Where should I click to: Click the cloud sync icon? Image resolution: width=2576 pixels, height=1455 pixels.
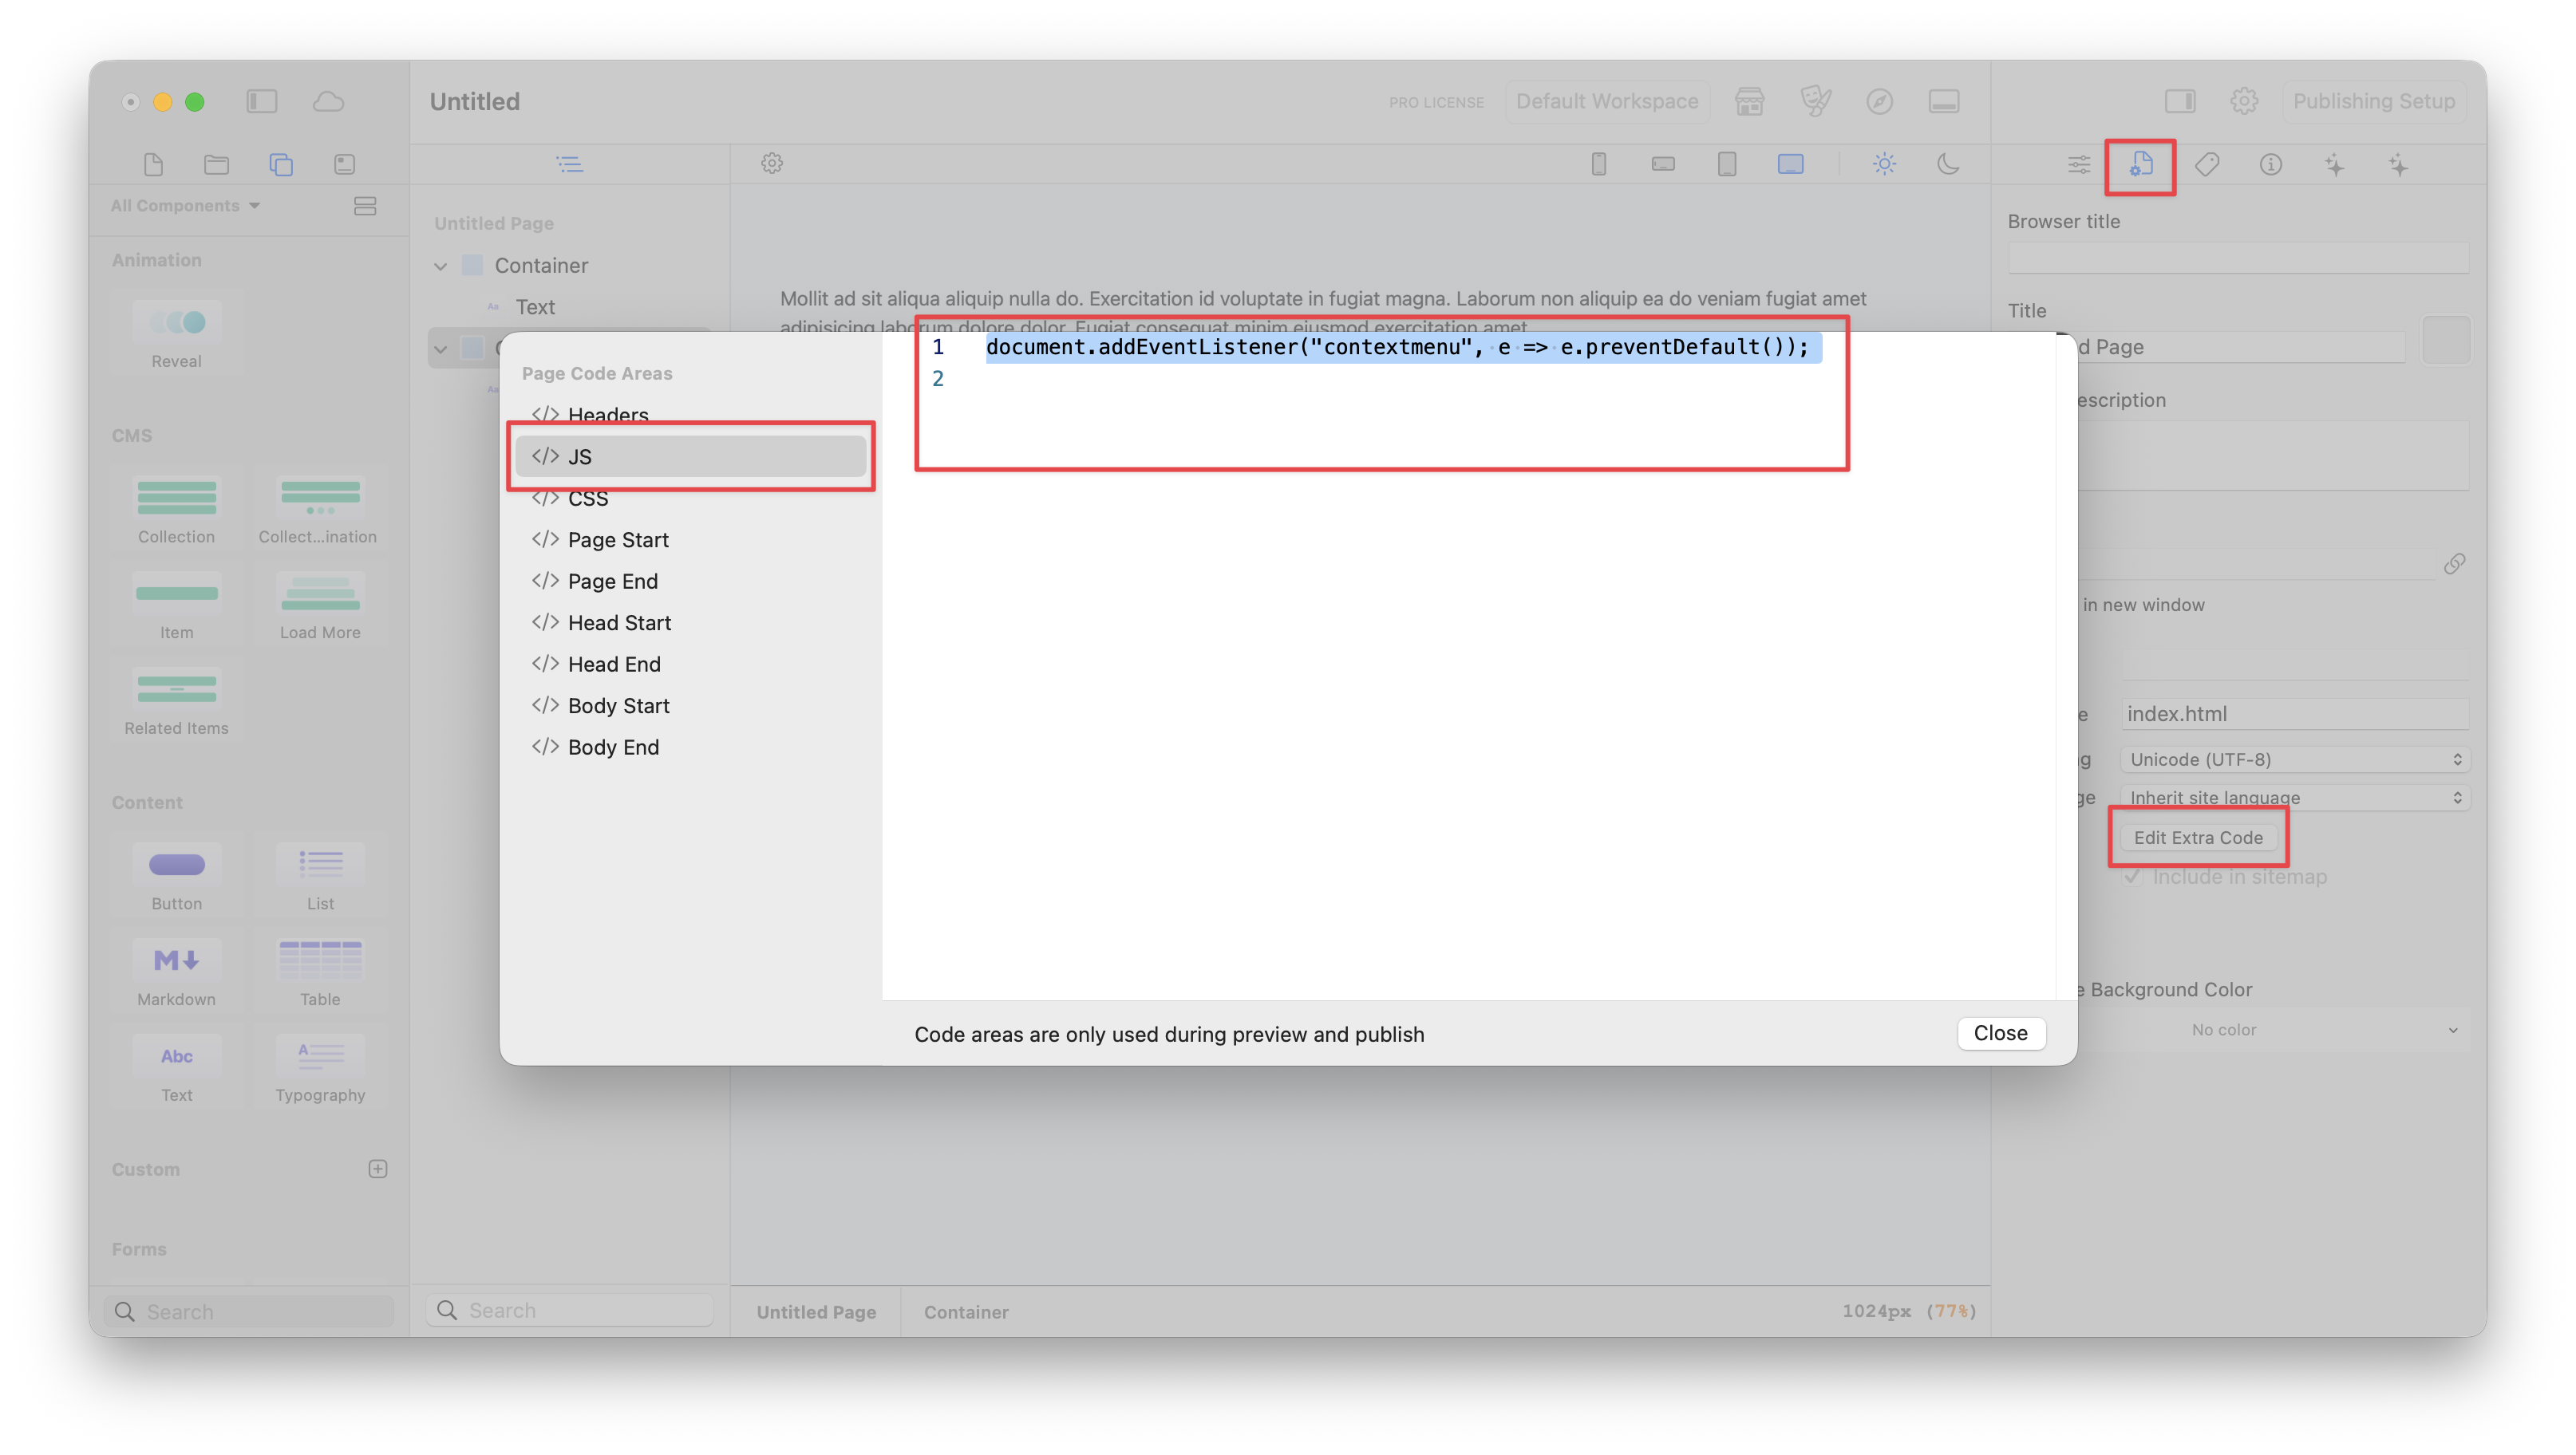pyautogui.click(x=328, y=101)
